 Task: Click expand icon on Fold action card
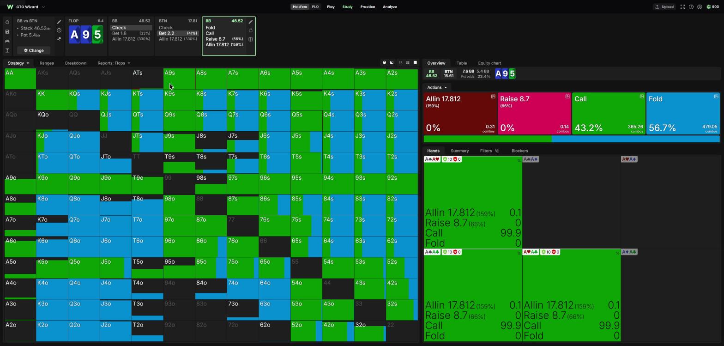tap(716, 97)
